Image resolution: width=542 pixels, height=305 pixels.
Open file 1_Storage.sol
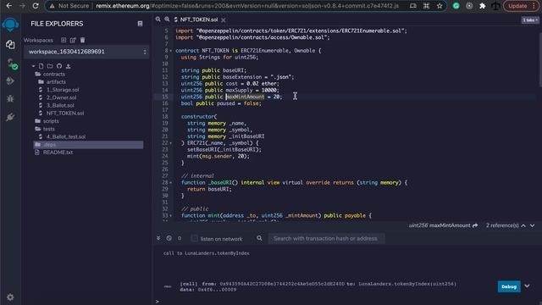63,90
